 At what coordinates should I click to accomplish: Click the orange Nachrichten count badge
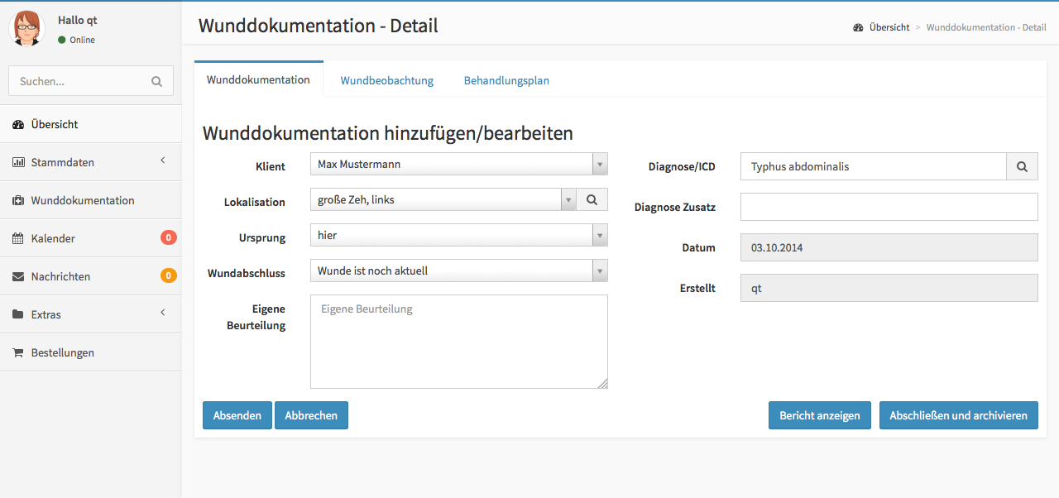(169, 275)
